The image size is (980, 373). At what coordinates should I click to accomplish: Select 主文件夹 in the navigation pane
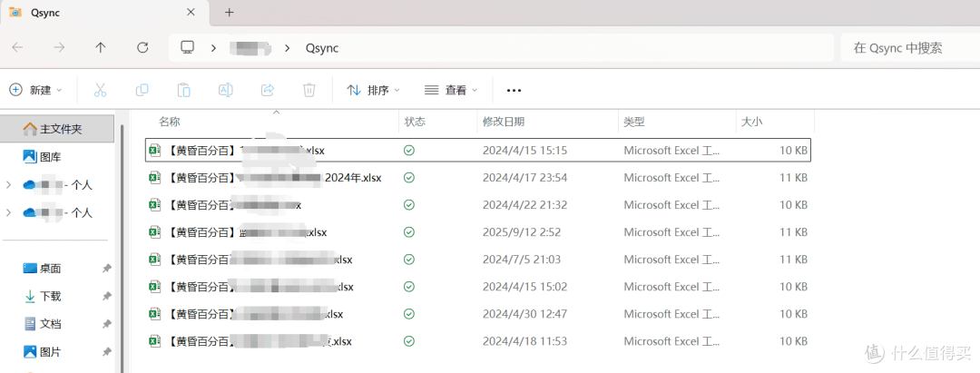click(x=57, y=129)
